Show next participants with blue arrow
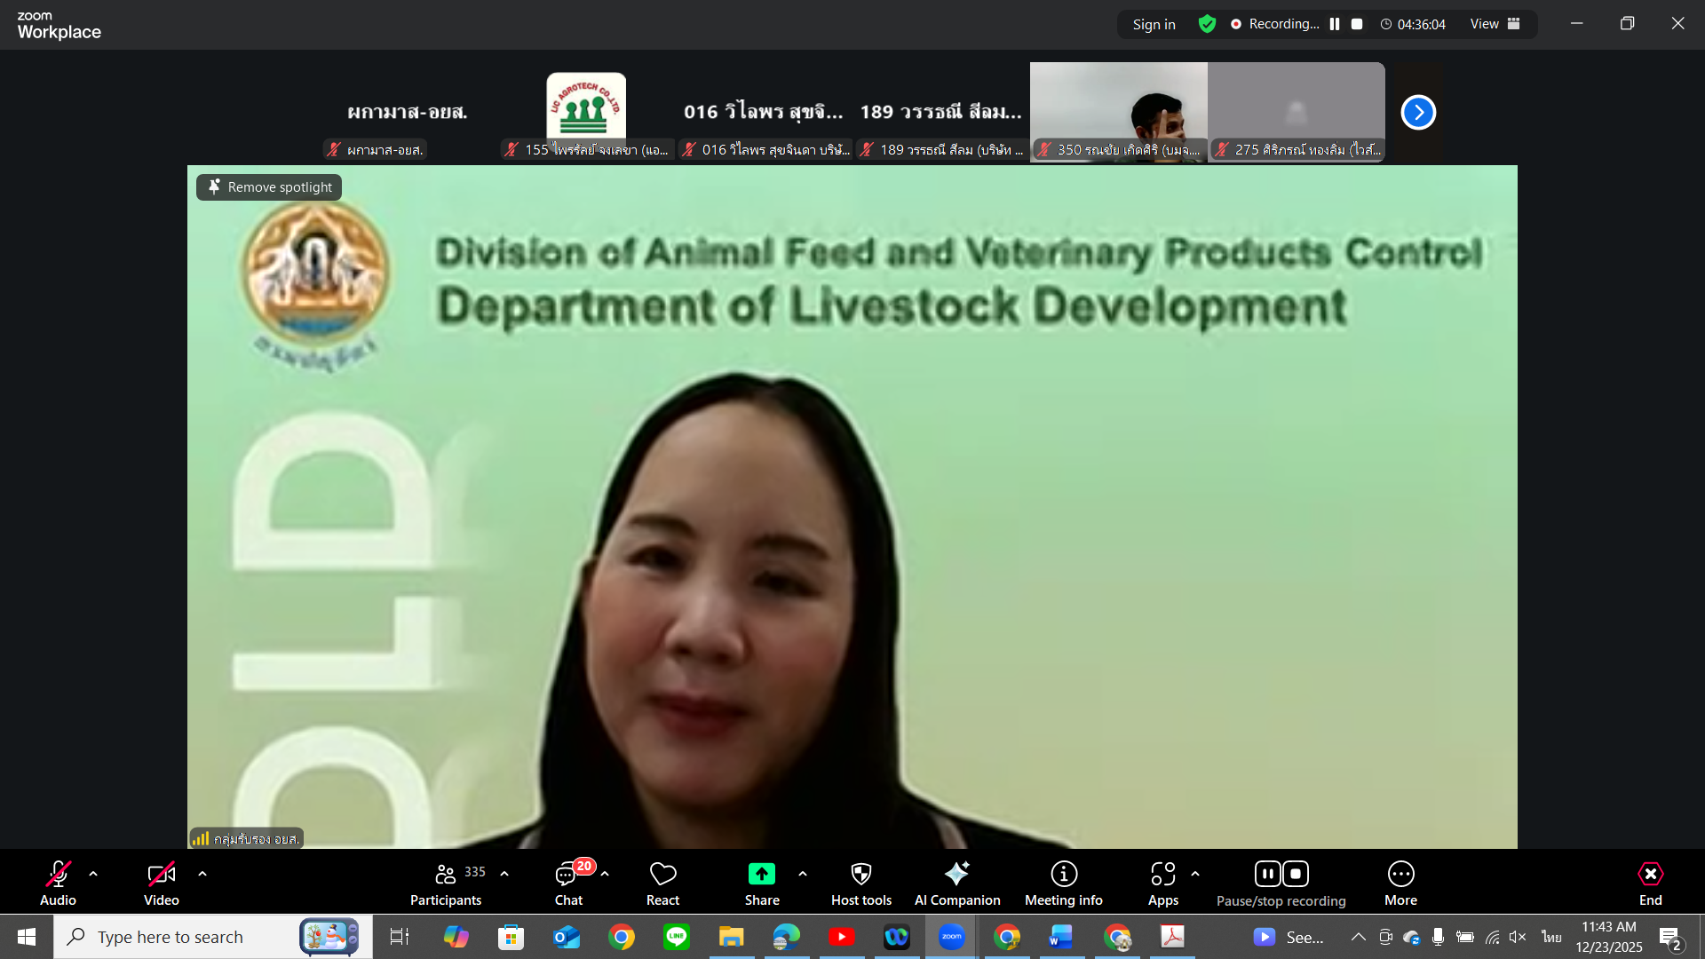 pos(1418,112)
